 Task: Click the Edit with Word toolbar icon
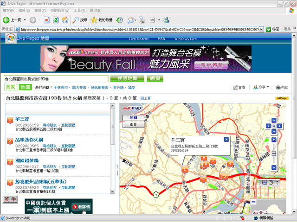coord(153,20)
